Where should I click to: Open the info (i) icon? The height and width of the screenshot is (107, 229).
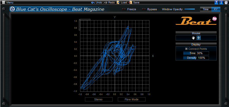221,3
